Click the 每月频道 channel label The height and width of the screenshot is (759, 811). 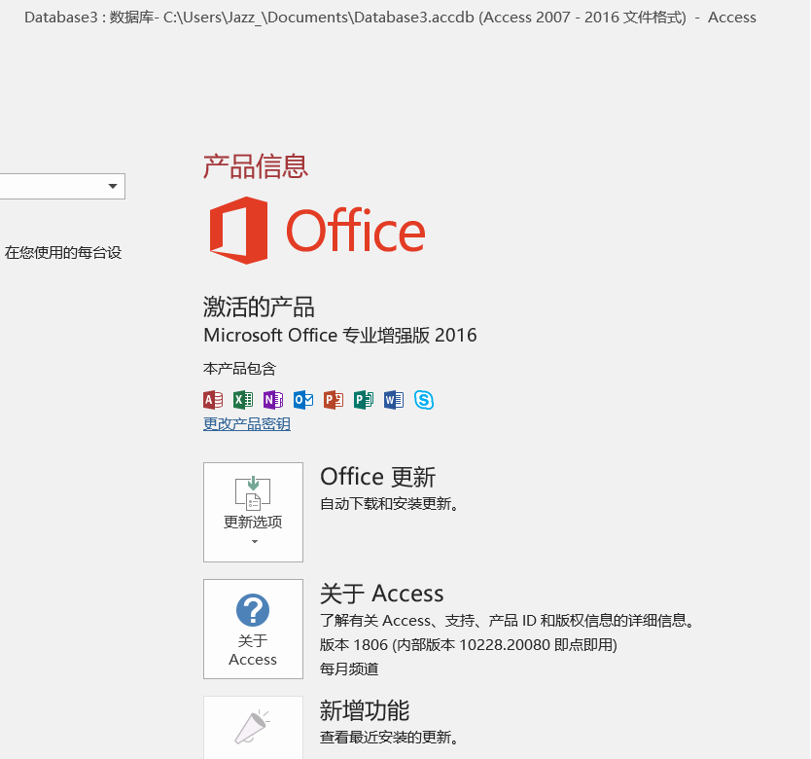coord(349,669)
